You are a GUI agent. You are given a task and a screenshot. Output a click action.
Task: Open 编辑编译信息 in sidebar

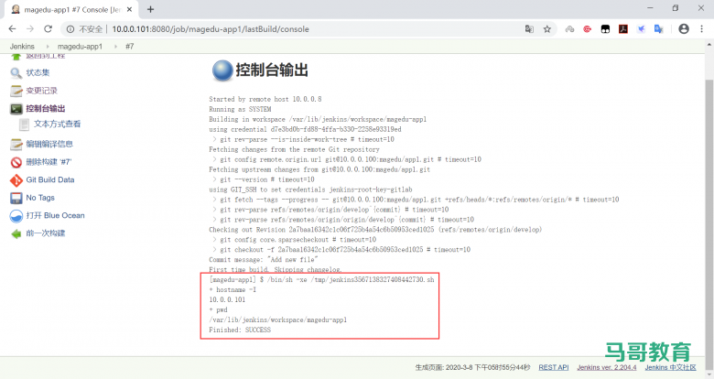tap(49, 144)
